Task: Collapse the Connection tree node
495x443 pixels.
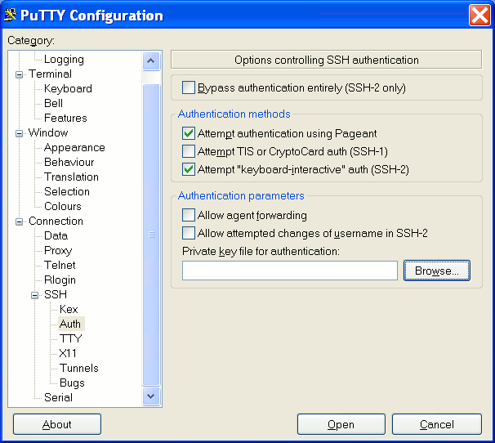Action: point(20,221)
